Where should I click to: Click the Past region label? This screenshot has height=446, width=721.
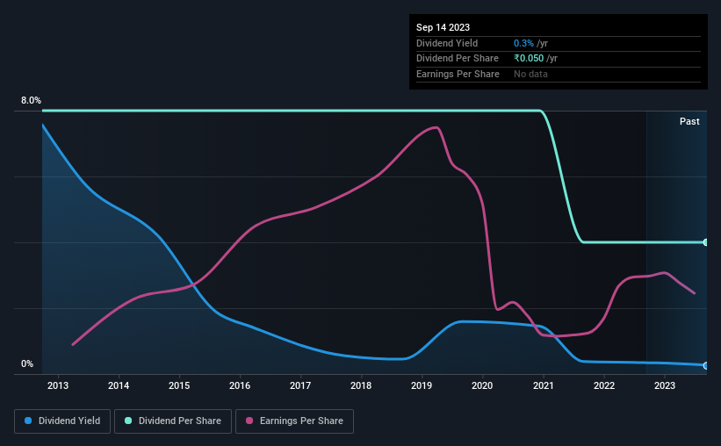(689, 121)
